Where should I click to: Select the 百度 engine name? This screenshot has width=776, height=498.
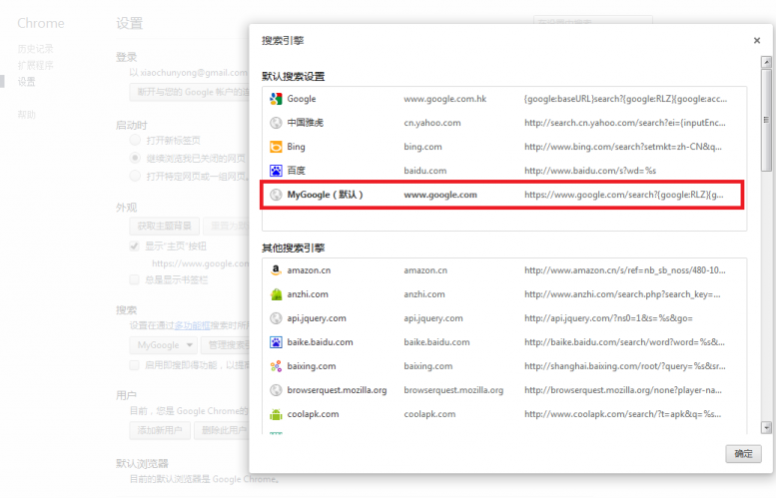coord(296,171)
